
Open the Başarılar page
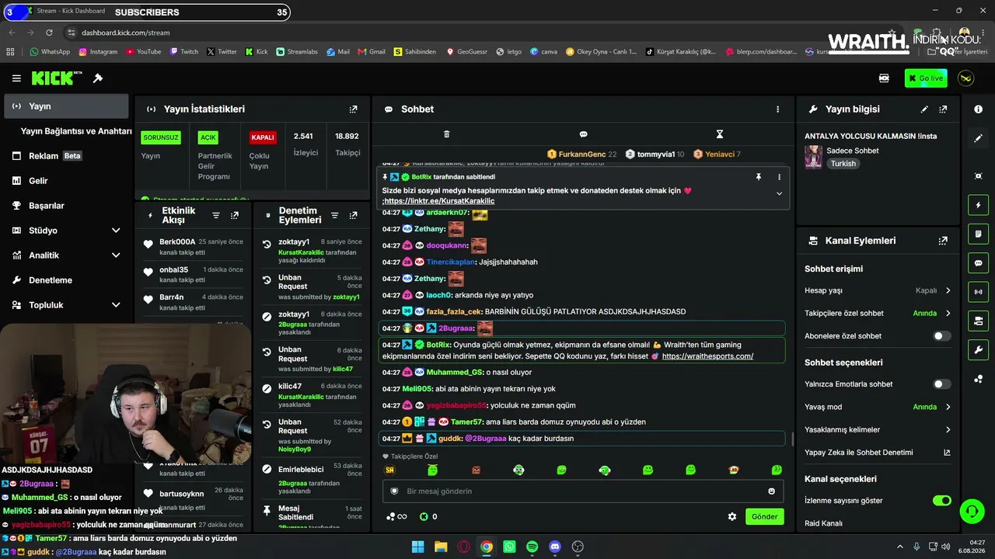click(x=65, y=206)
